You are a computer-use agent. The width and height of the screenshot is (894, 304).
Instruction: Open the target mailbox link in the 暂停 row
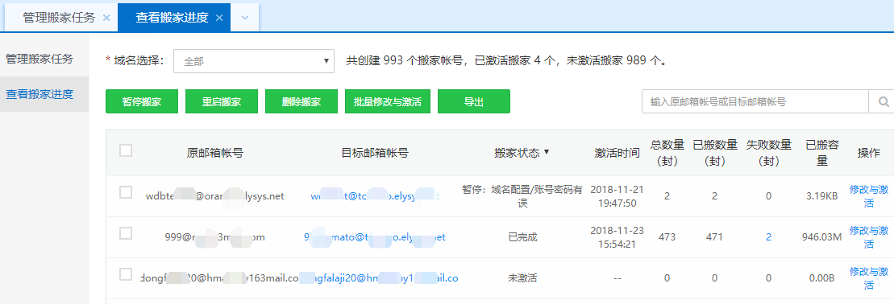pos(375,196)
